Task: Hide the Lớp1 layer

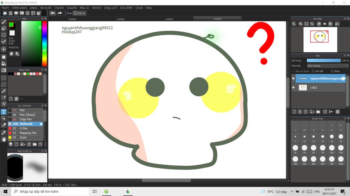Action: point(293,87)
